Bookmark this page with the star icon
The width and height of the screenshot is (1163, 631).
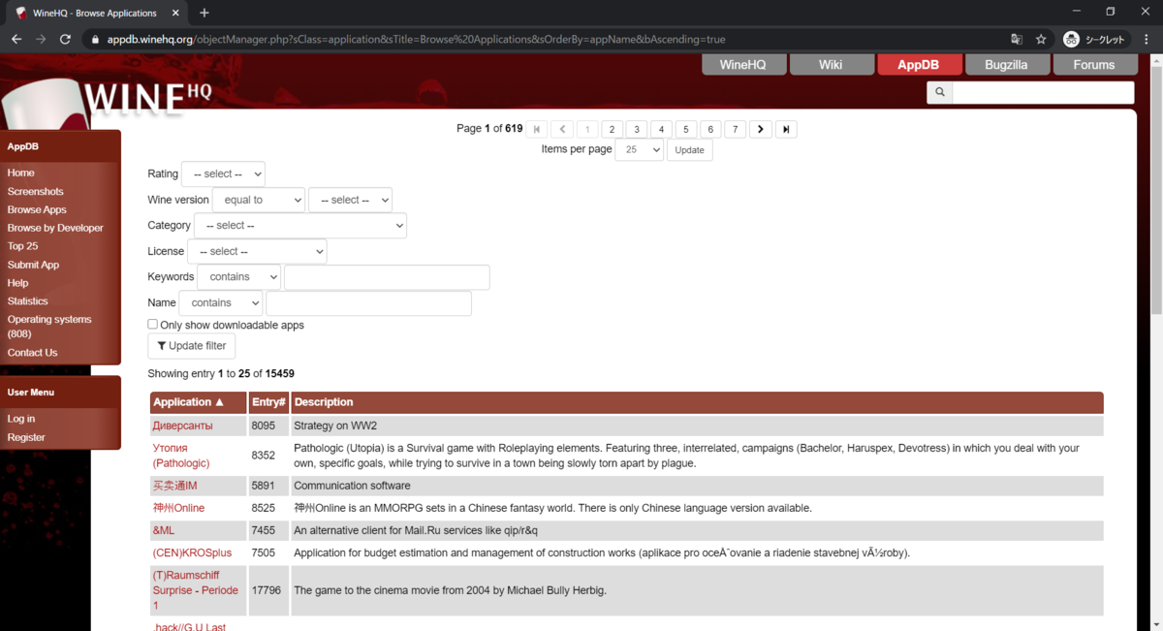click(1041, 40)
